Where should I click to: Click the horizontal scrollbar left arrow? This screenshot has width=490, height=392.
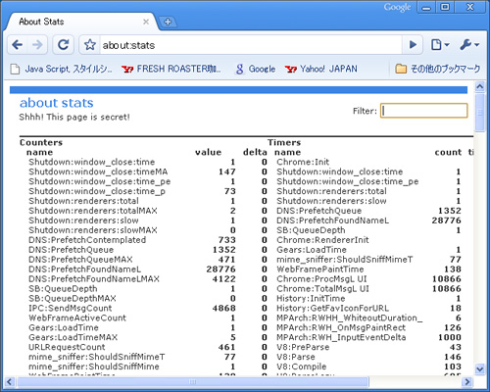[10, 381]
